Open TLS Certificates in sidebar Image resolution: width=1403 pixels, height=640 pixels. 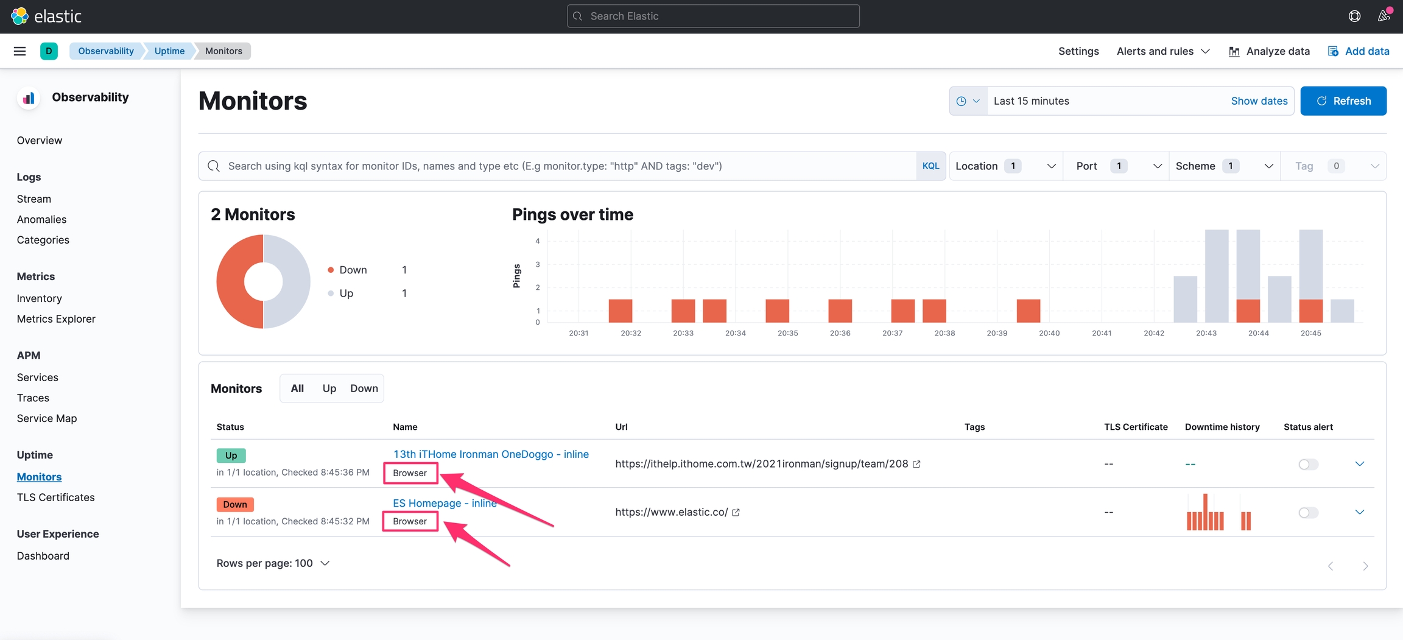tap(56, 498)
